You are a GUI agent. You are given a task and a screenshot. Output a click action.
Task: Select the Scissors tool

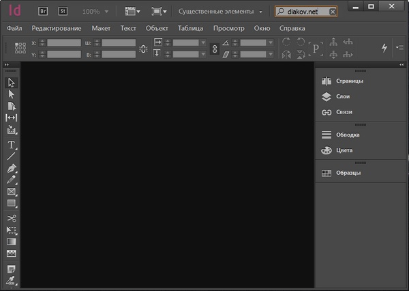click(x=11, y=218)
